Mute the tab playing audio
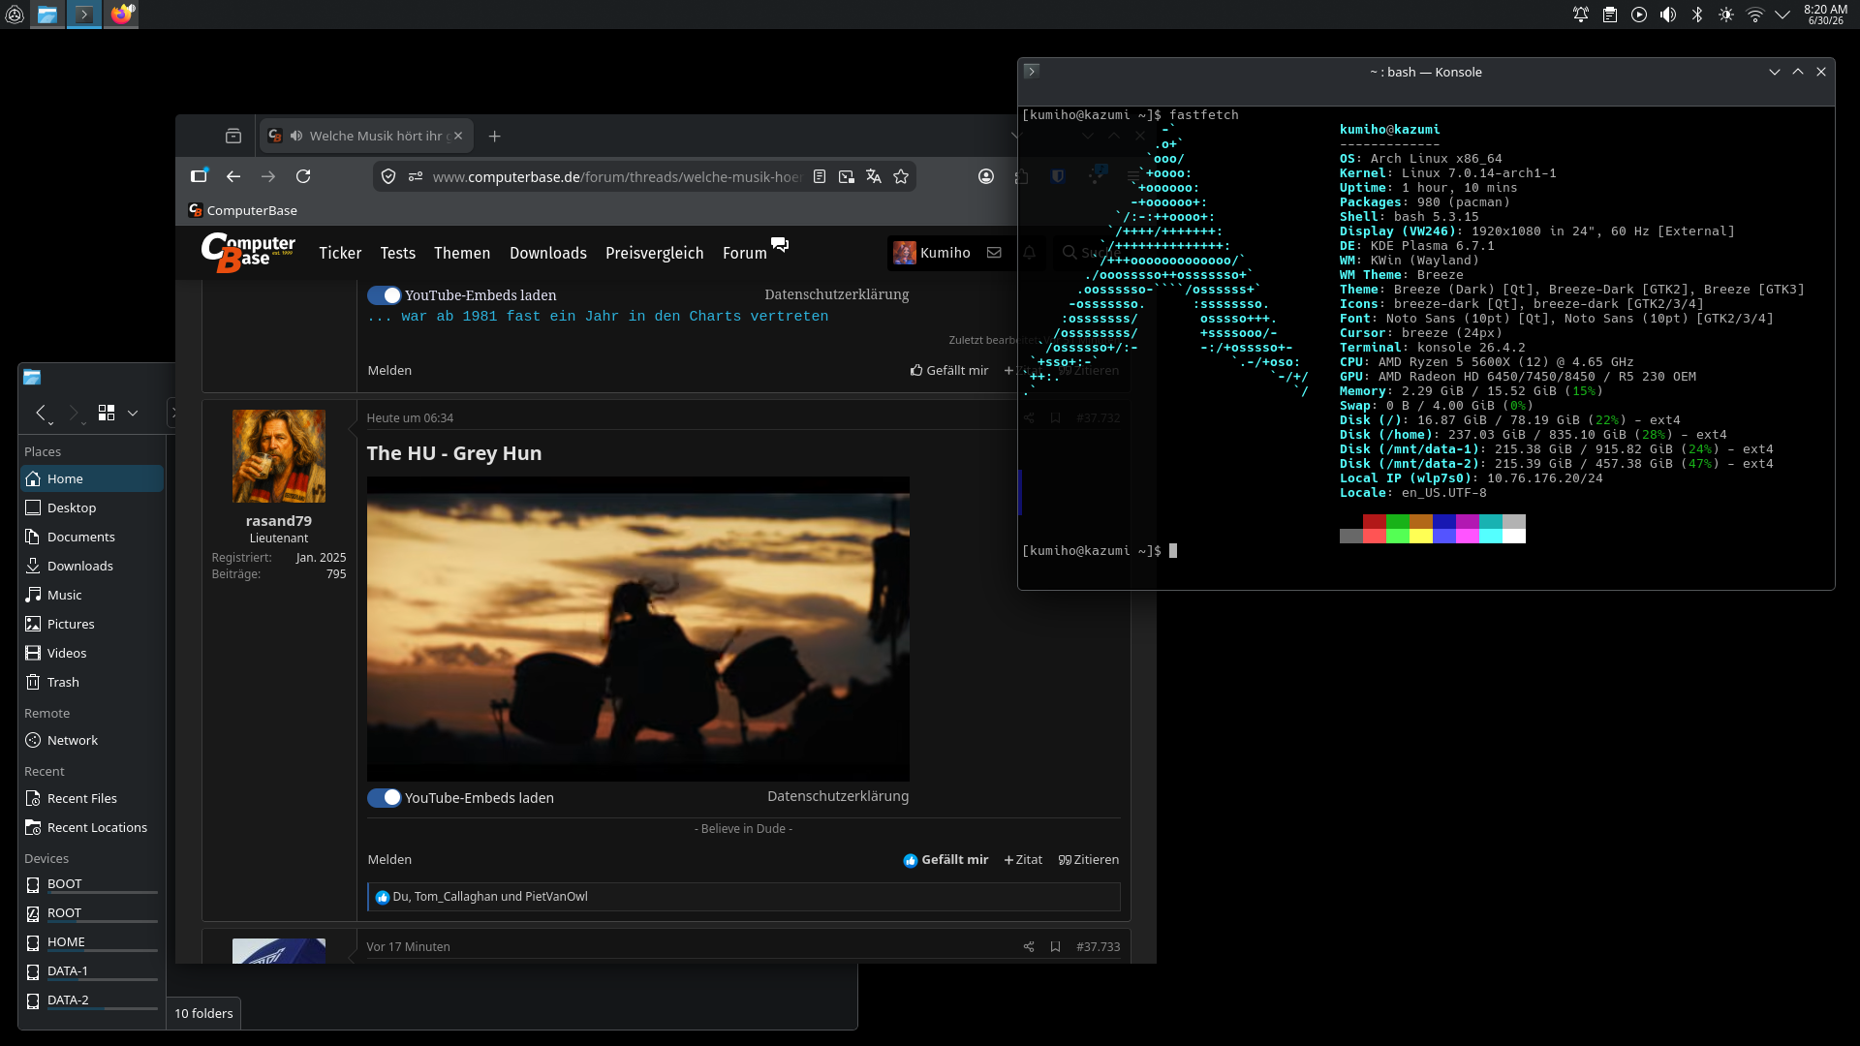Viewport: 1860px width, 1046px height. coord(296,136)
